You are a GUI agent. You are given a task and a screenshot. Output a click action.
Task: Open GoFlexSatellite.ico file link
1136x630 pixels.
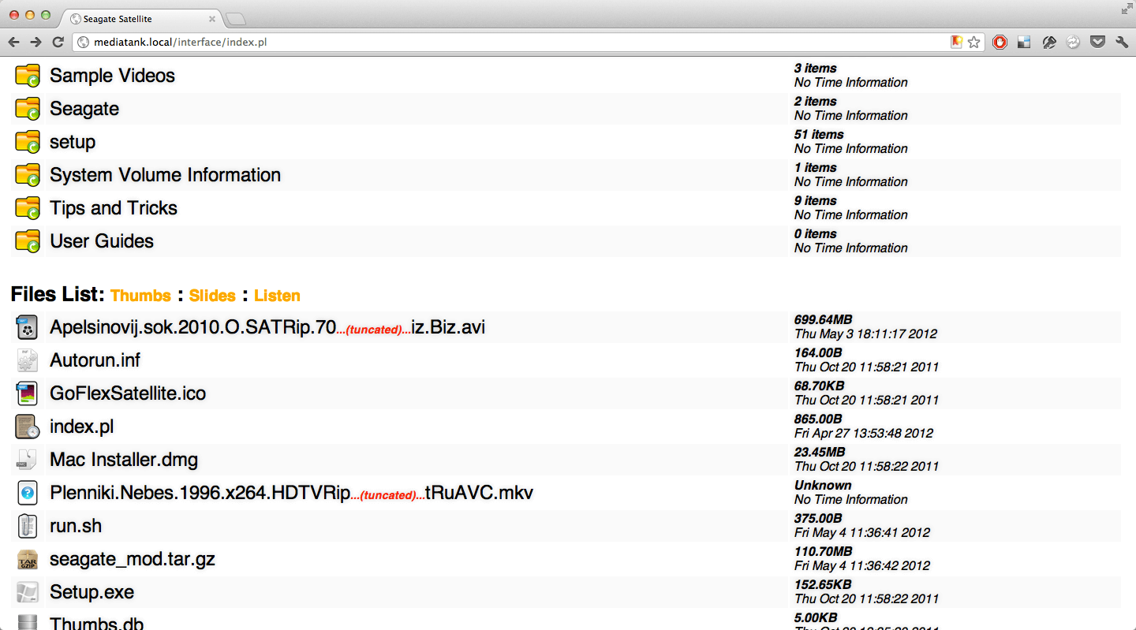tap(128, 393)
